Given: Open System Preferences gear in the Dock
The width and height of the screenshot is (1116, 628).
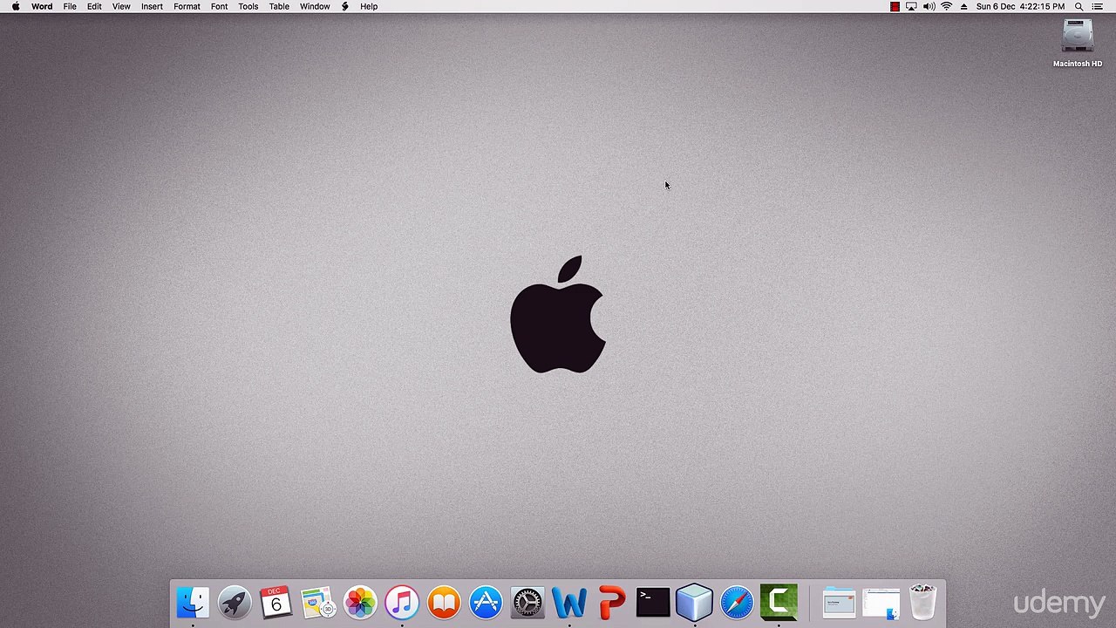Looking at the screenshot, I should [x=527, y=603].
